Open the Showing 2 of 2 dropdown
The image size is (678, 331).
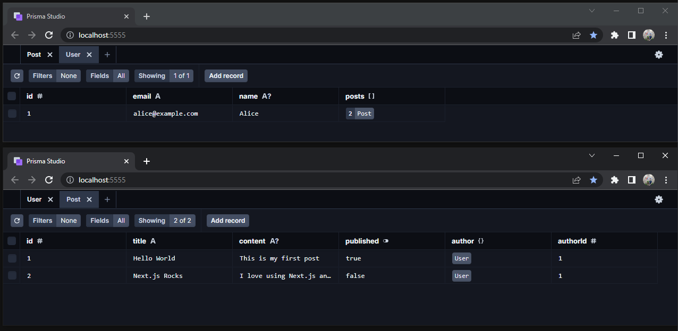click(x=165, y=221)
